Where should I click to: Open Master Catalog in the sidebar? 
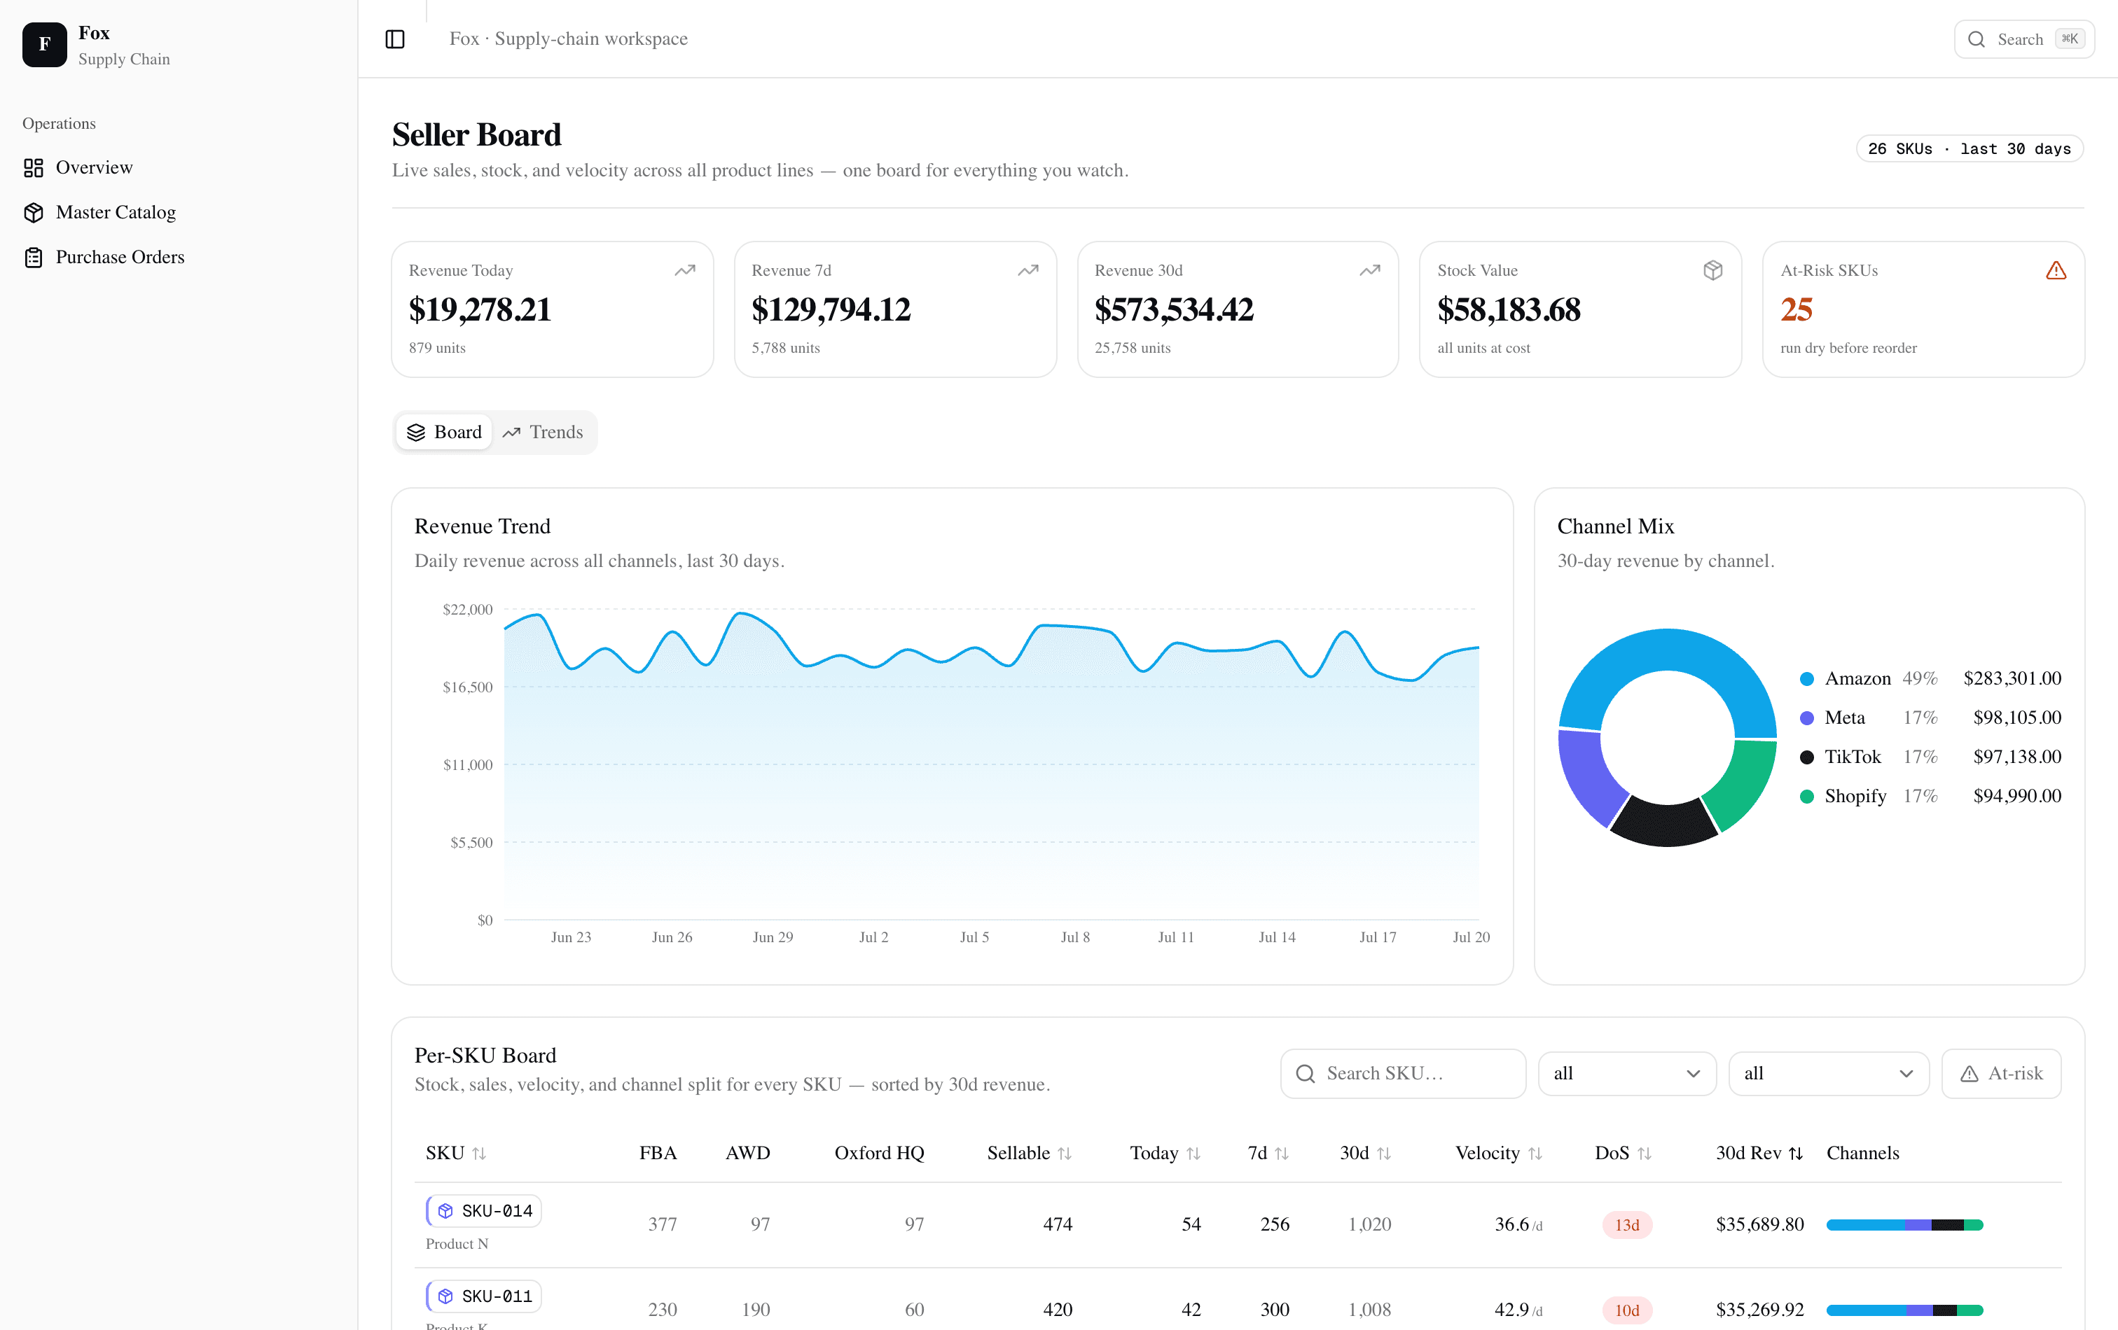coord(179,212)
